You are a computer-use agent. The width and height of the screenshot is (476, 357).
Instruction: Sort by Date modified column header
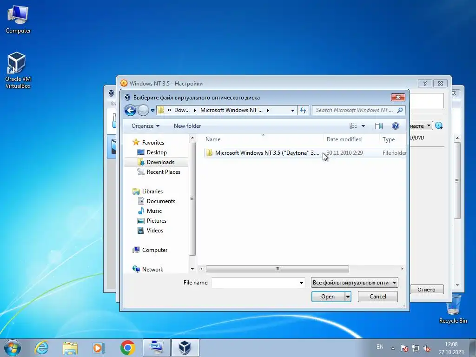pos(351,139)
